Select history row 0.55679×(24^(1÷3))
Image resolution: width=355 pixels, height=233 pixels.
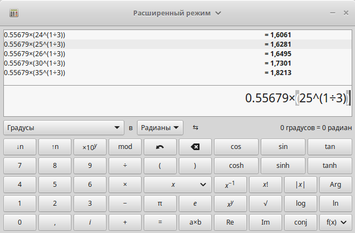pyautogui.click(x=178, y=35)
